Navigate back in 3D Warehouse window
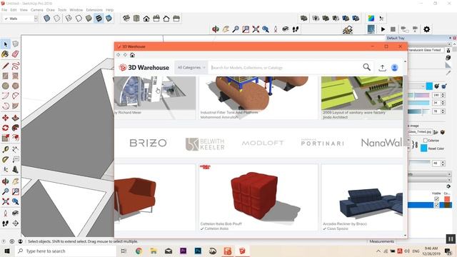 pos(119,55)
